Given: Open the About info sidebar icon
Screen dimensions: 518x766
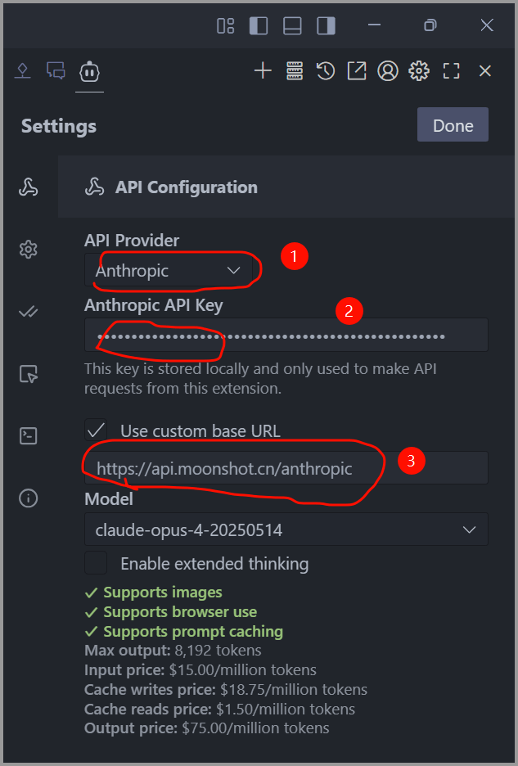Looking at the screenshot, I should coord(29,498).
